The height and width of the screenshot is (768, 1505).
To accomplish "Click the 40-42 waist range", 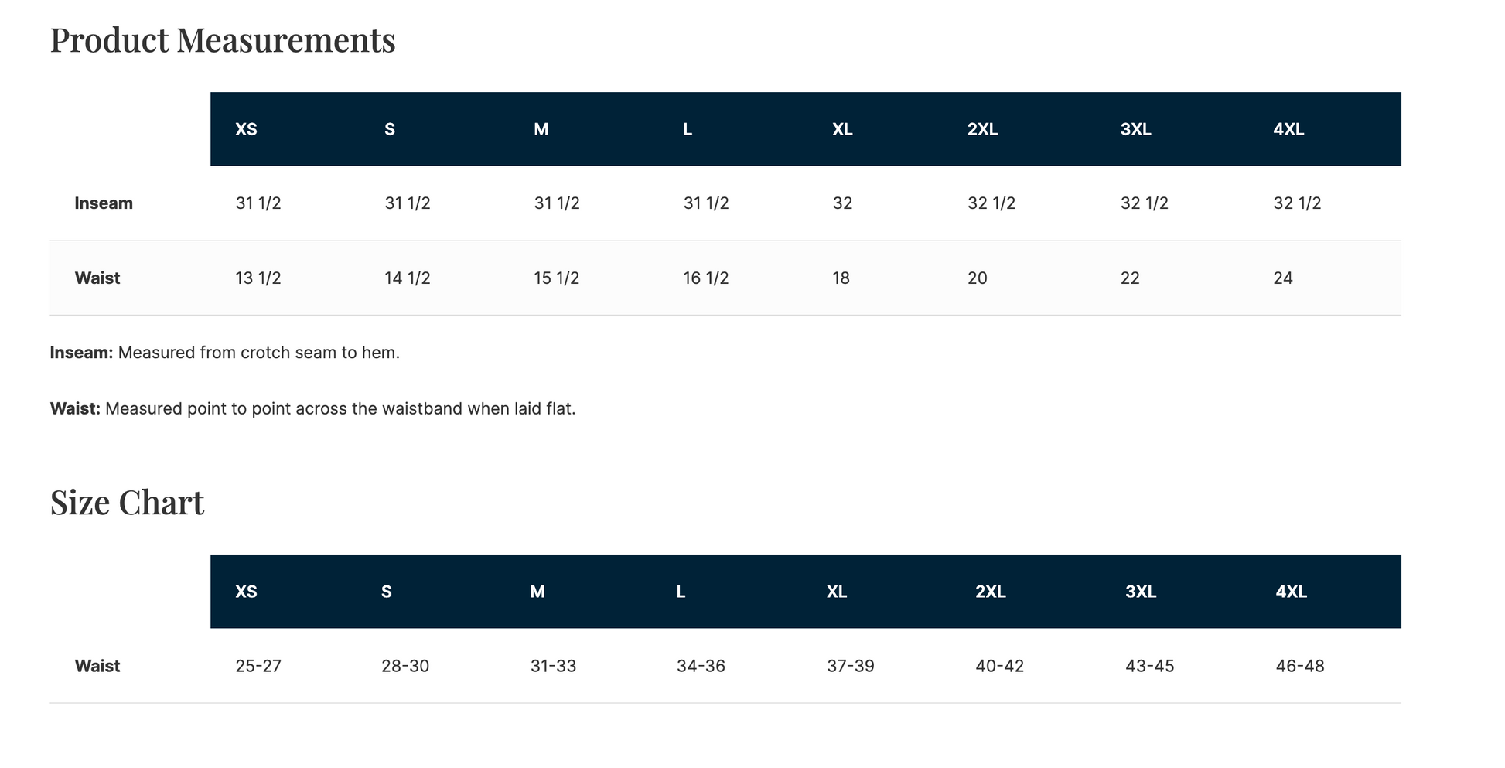I will pos(999,666).
